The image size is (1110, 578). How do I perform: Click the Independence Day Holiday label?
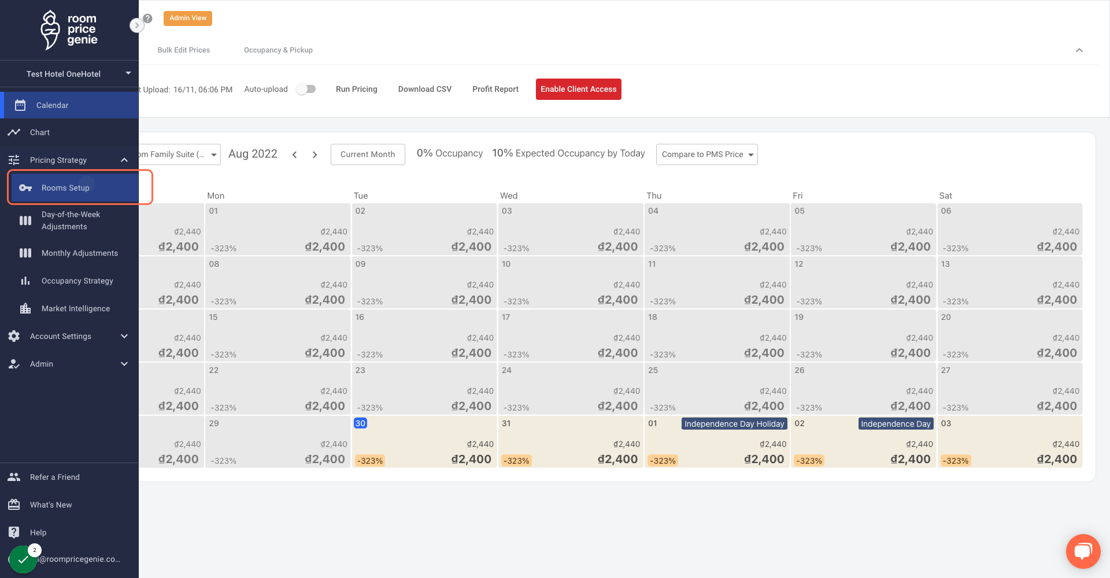point(734,424)
